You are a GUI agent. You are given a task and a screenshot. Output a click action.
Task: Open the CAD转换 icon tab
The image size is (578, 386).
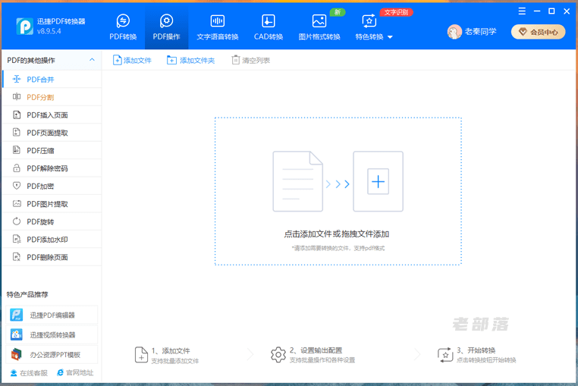point(268,27)
